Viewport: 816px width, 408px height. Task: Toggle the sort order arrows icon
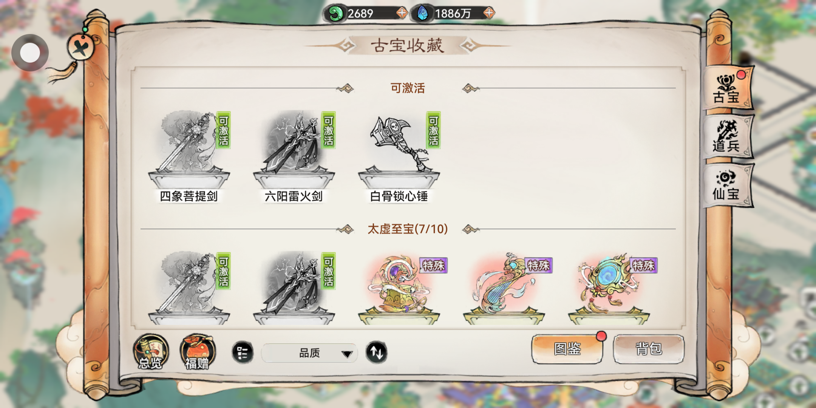[x=376, y=352]
